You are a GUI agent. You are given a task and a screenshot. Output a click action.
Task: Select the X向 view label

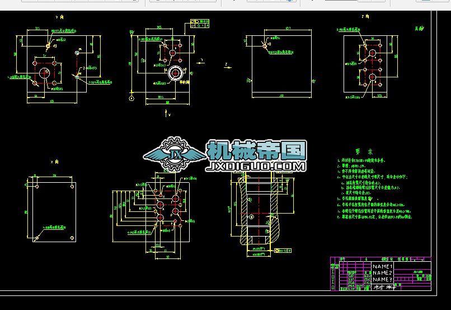pos(55,162)
